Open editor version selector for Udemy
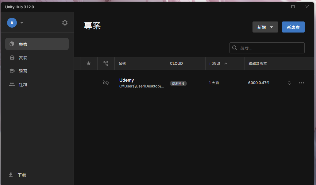 [289, 83]
